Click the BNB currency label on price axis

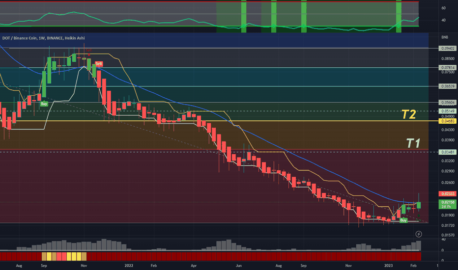pos(445,37)
